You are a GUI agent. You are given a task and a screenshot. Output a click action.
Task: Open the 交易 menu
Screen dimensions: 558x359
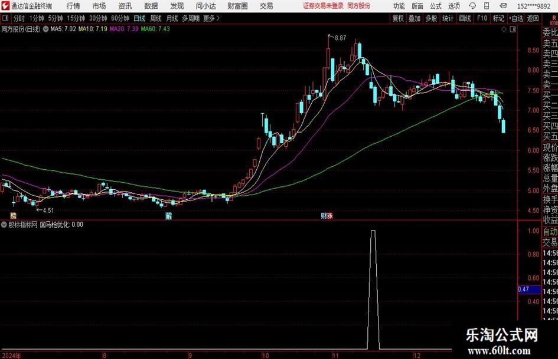coord(266,6)
